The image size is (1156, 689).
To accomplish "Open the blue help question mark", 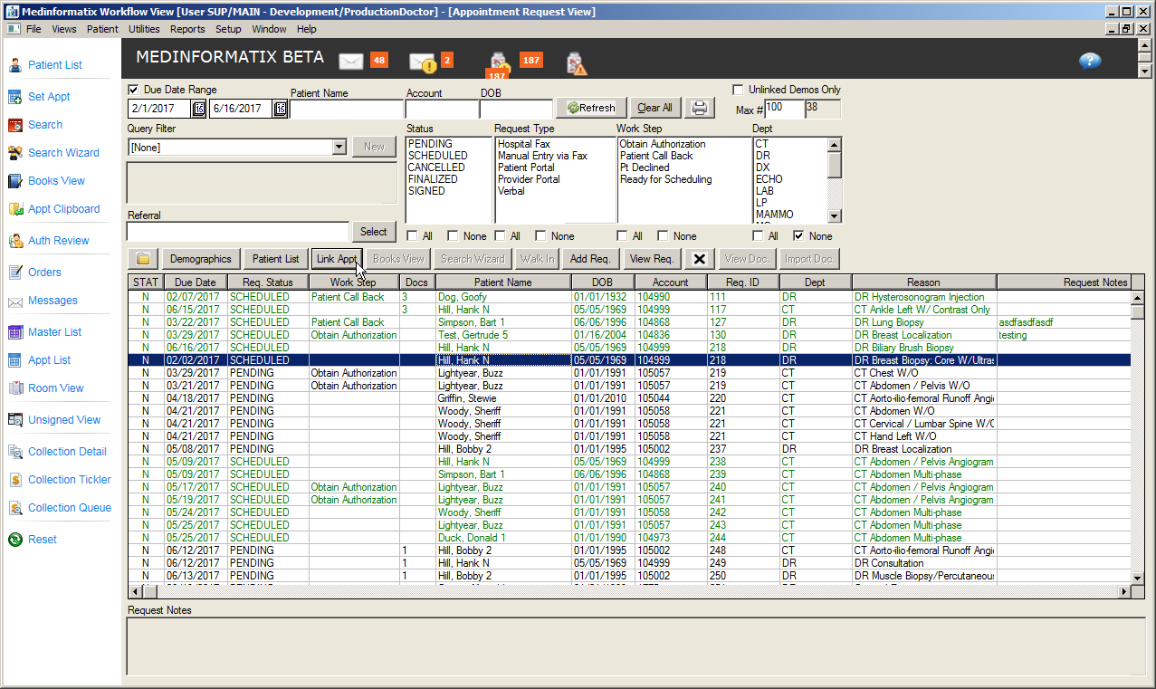I will (1090, 61).
